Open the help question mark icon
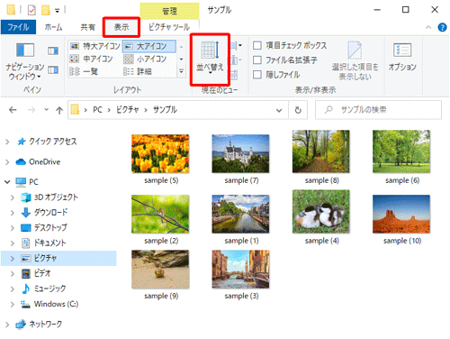Image resolution: width=450 pixels, height=339 pixels. [x=442, y=27]
